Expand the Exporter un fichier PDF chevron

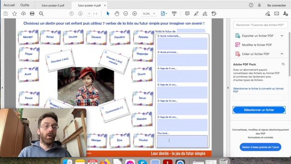tap(282, 36)
